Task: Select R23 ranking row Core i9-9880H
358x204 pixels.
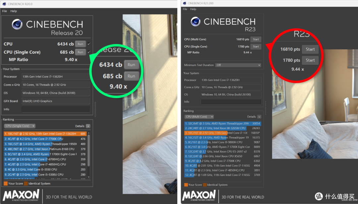Action: (x=223, y=142)
